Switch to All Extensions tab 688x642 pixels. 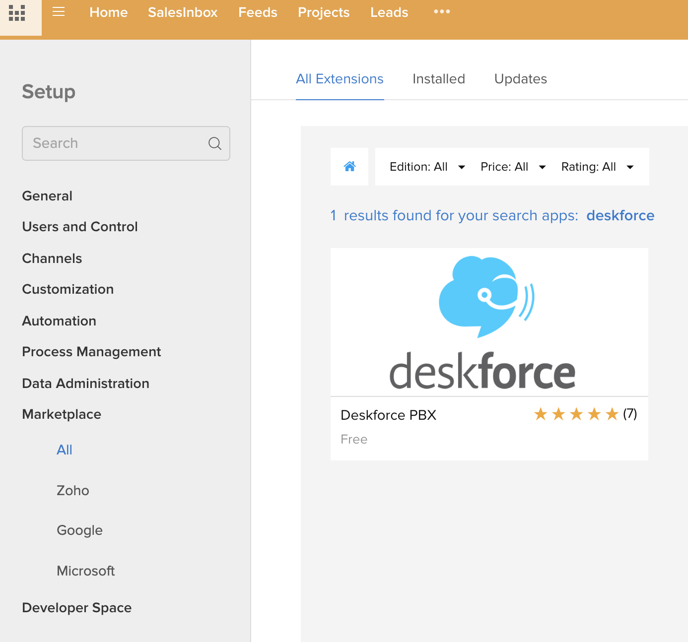pyautogui.click(x=340, y=79)
